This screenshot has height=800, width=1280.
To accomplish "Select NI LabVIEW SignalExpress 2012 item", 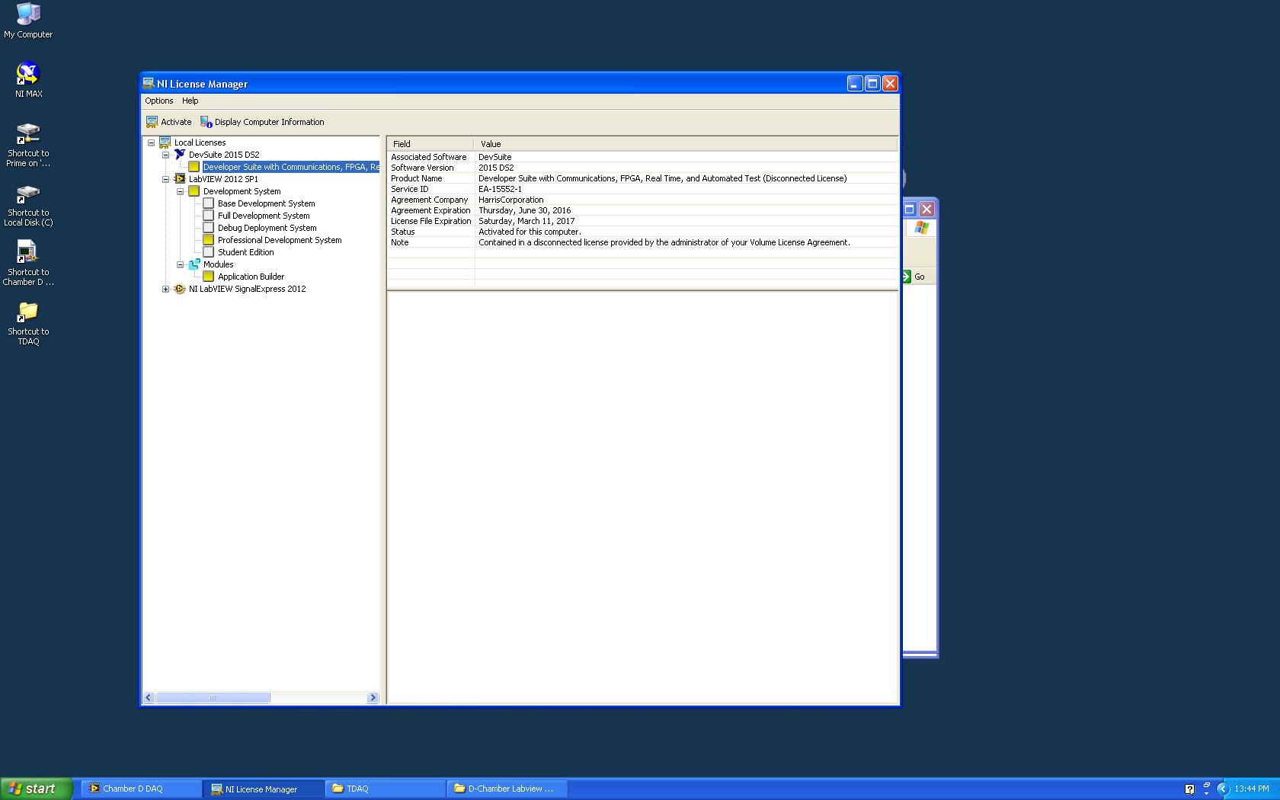I will (247, 289).
